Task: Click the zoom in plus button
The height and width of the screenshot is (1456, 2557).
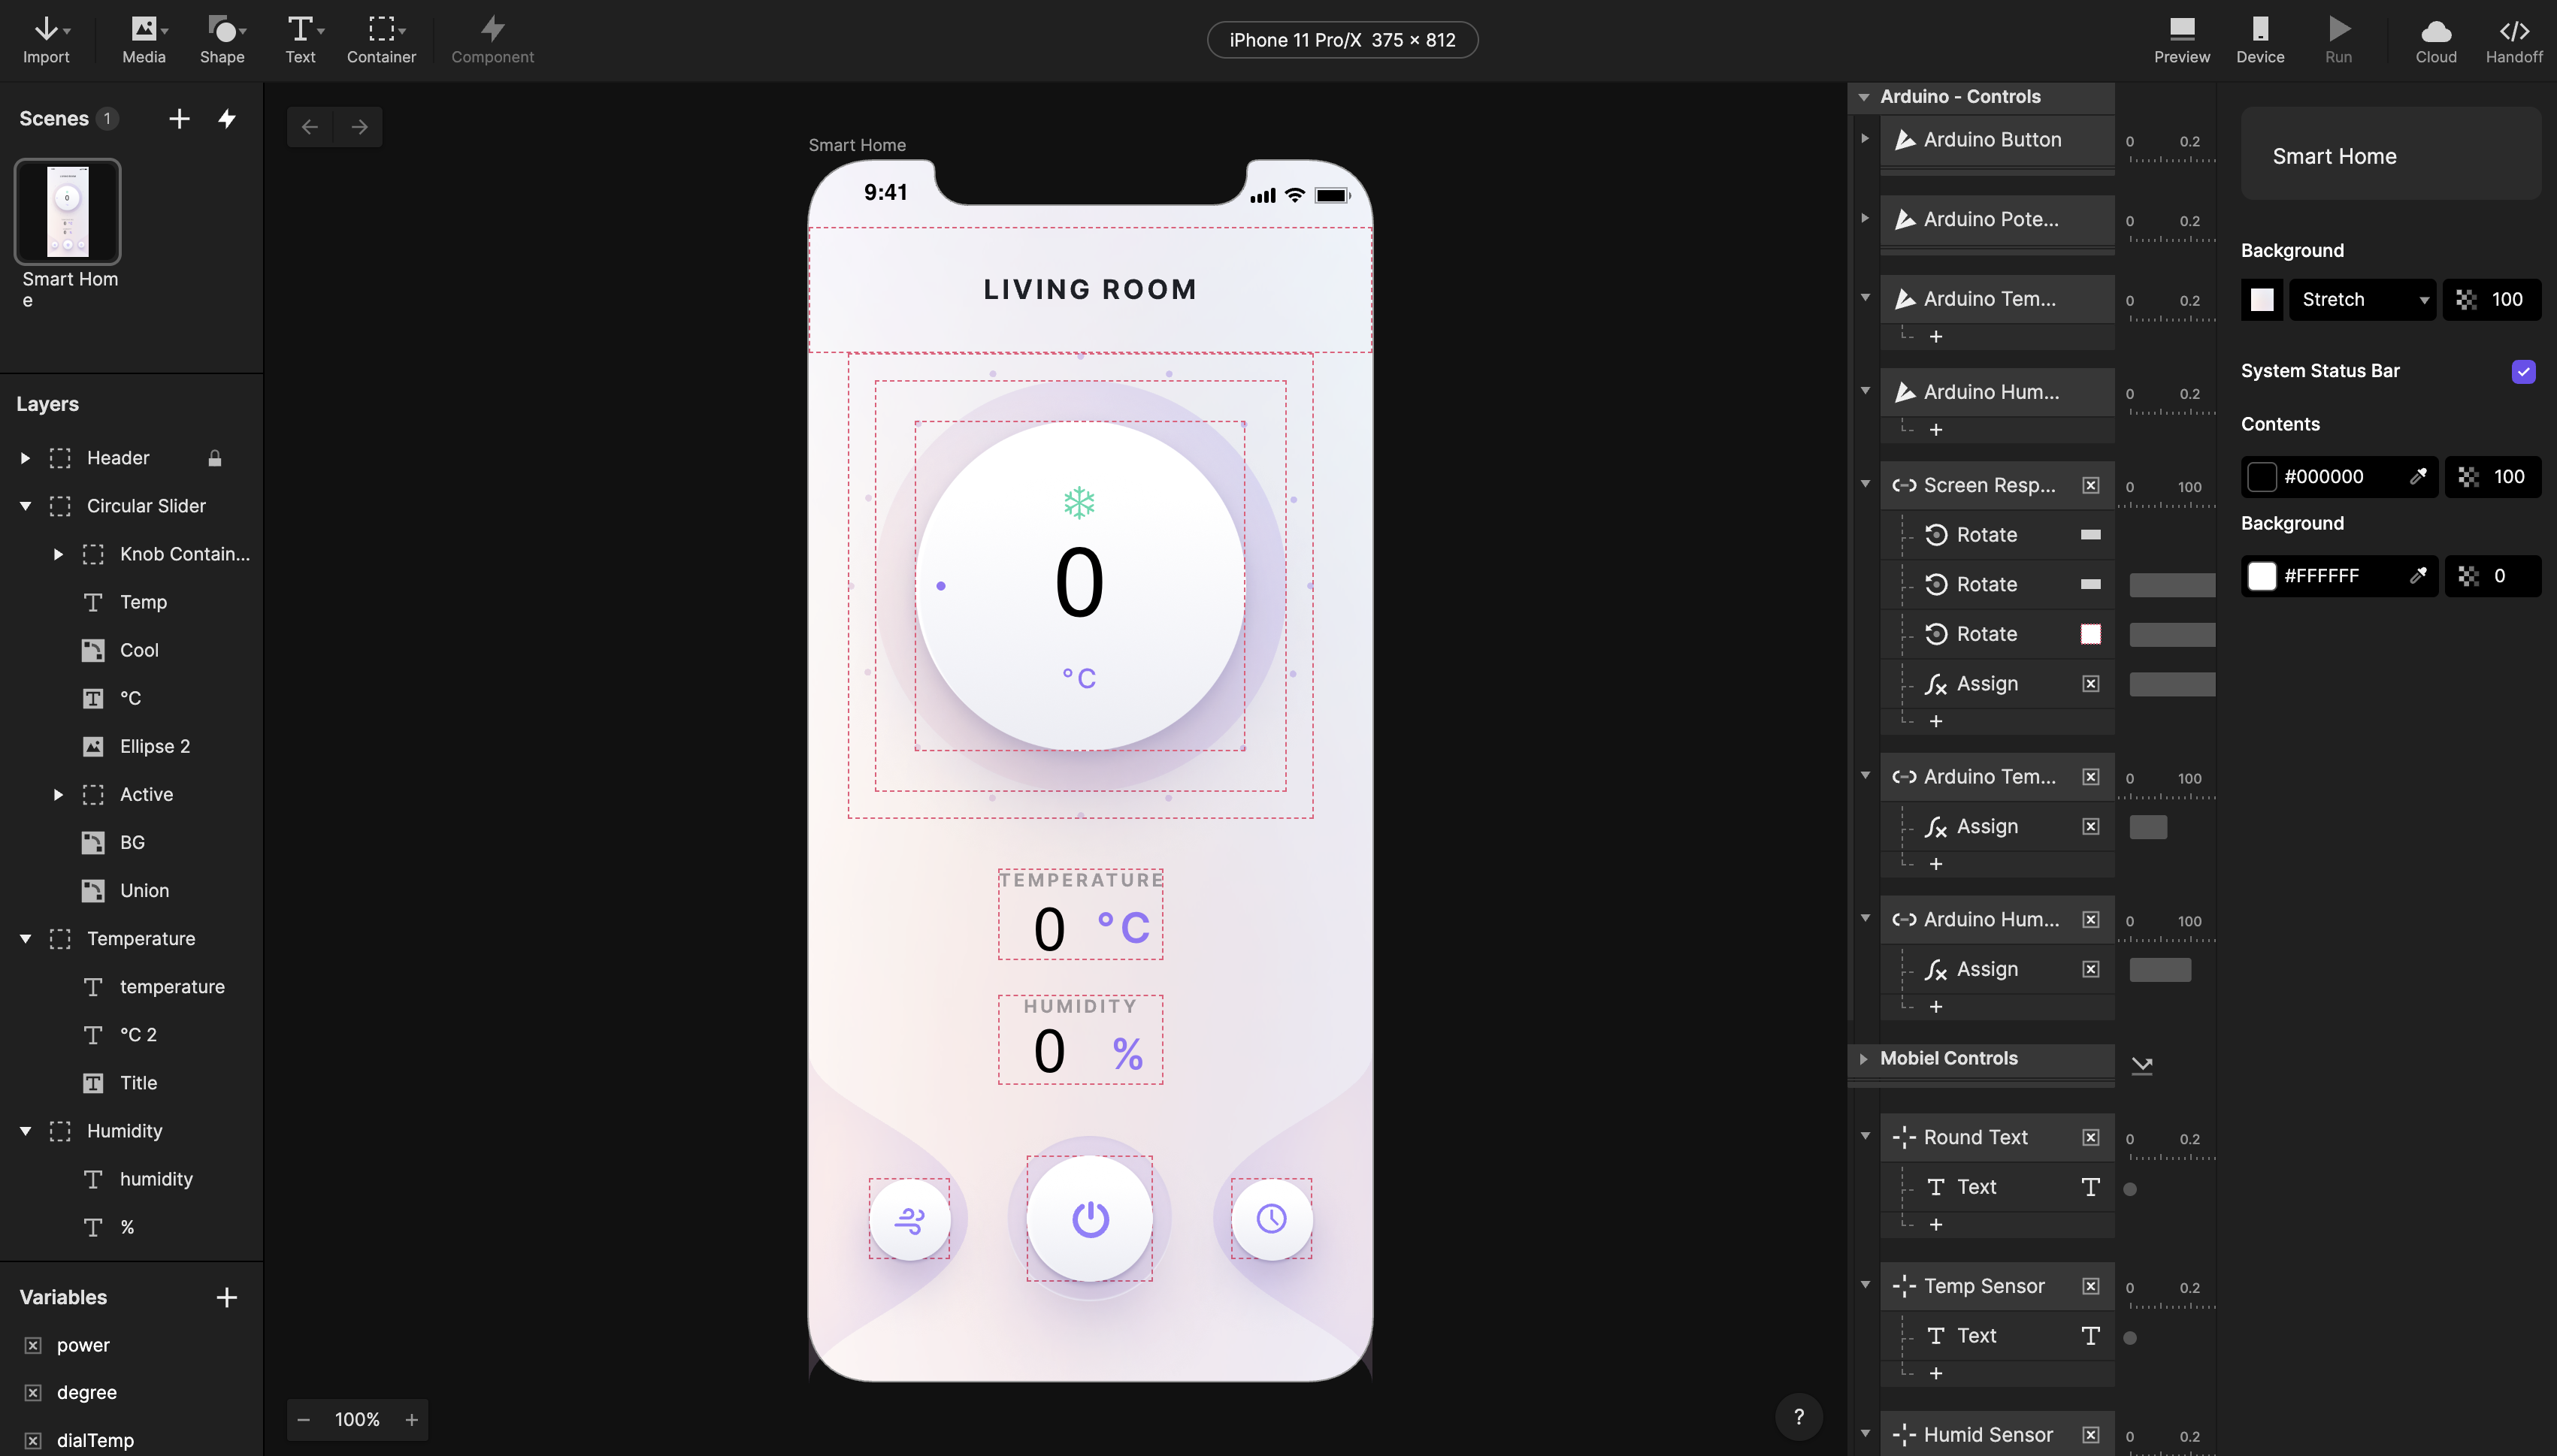Action: pos(411,1419)
